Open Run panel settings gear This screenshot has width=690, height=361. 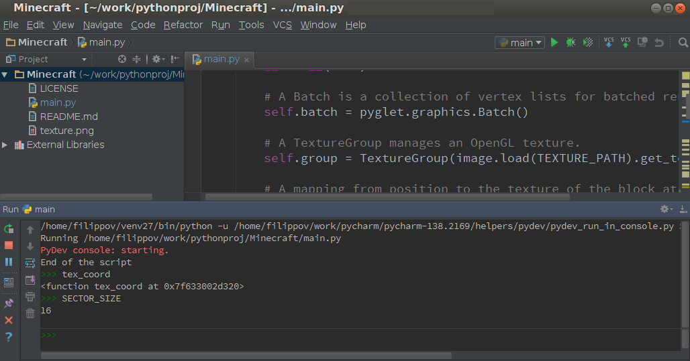[667, 209]
